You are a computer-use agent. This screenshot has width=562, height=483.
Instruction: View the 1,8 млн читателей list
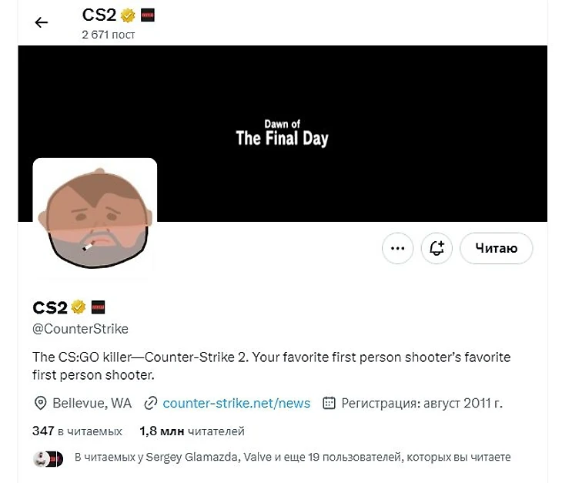(192, 431)
